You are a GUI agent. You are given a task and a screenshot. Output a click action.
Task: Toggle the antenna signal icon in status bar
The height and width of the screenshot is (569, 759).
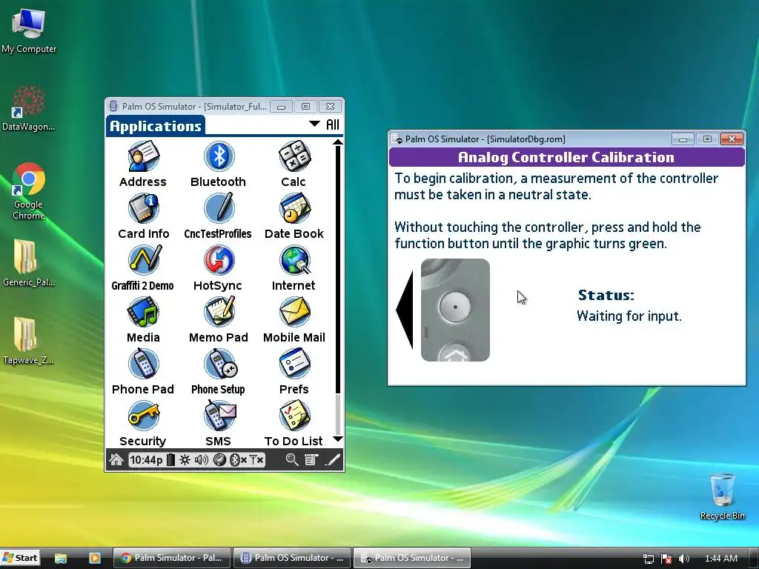tap(256, 459)
